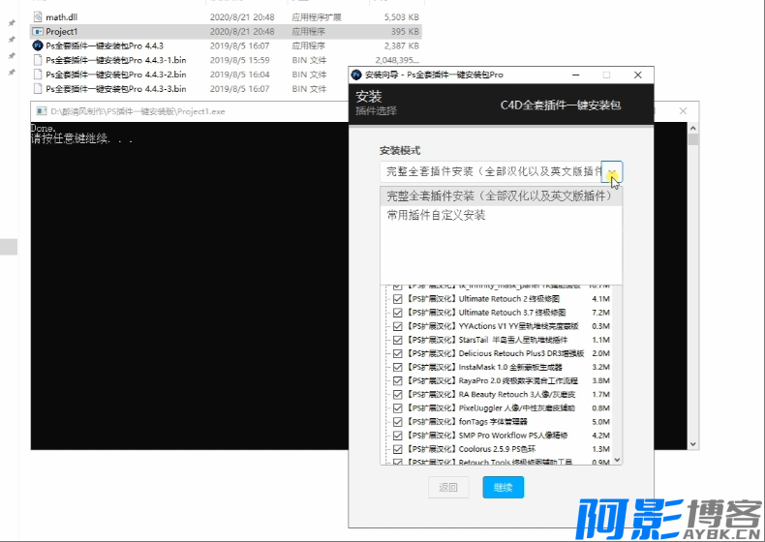Click the blue 继续 button
The width and height of the screenshot is (765, 542).
[x=503, y=487]
